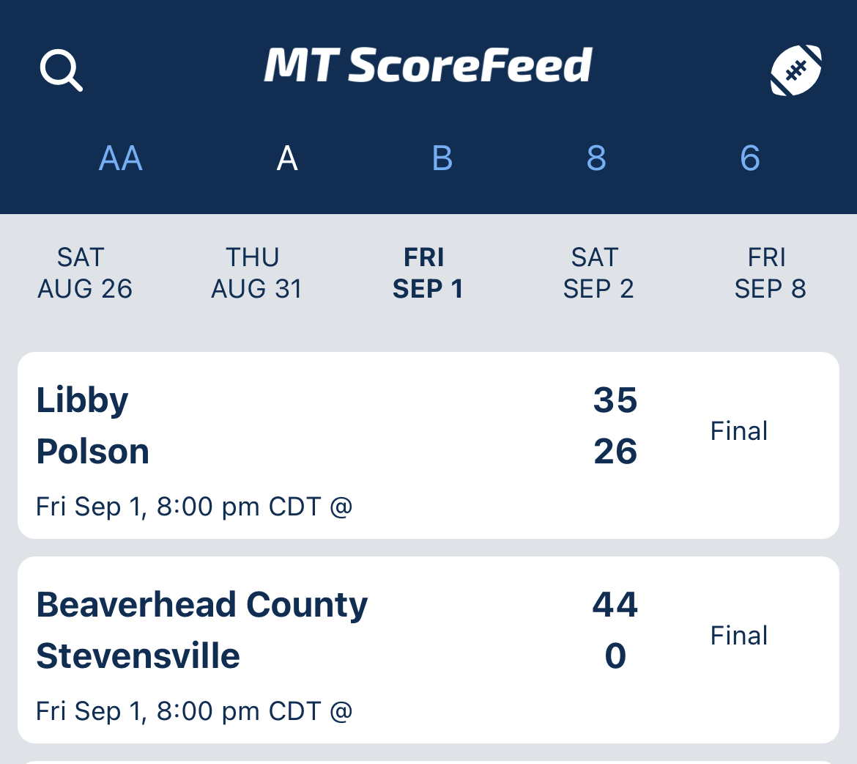This screenshot has width=857, height=764.
Task: Switch to the B class tab
Action: click(442, 158)
